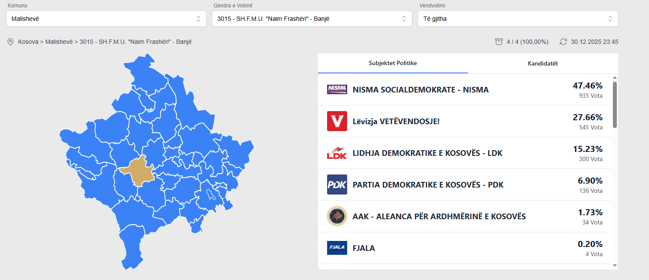Click the ballot box counted icon

click(x=499, y=42)
